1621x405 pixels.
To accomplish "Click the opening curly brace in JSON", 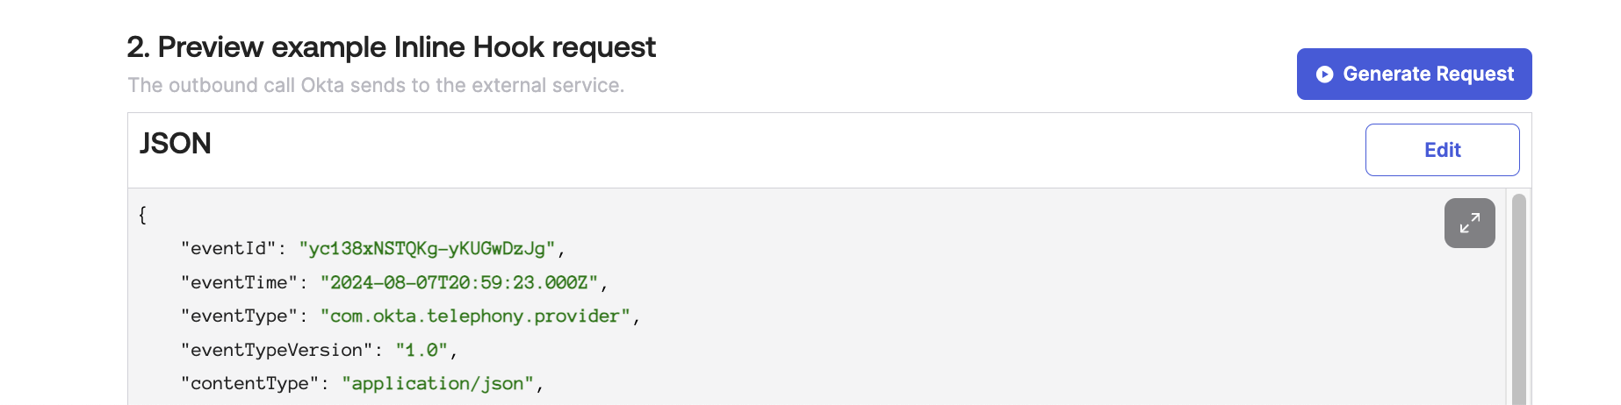I will click(142, 215).
